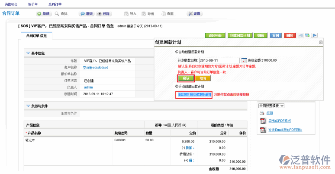
Task: Collapse the 基本信息 section
Action: click(28, 53)
